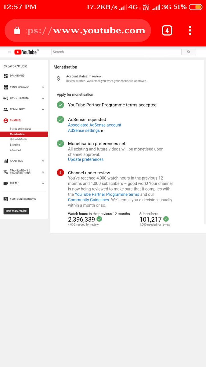206x367 pixels.
Task: Select Upload defaults in Channel menu
Action: pyautogui.click(x=18, y=139)
